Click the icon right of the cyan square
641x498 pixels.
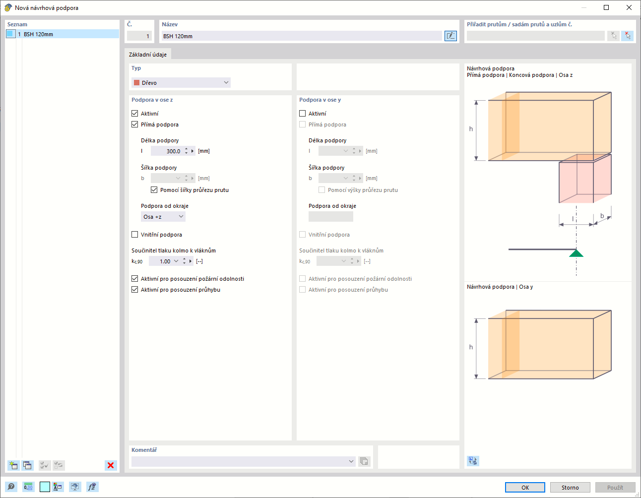(58, 487)
